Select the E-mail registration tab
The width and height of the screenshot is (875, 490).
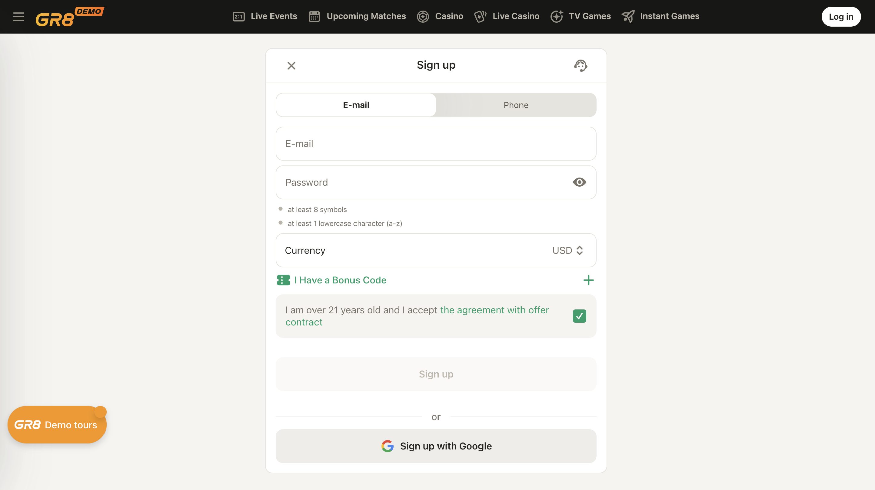pyautogui.click(x=356, y=105)
